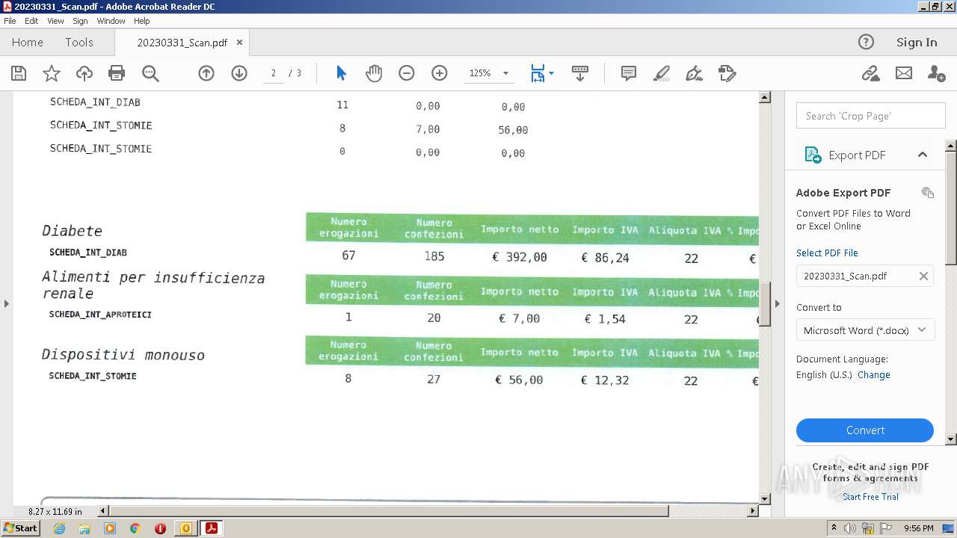Click the document vertical scrollbar thumb
957x538 pixels.
click(765, 304)
